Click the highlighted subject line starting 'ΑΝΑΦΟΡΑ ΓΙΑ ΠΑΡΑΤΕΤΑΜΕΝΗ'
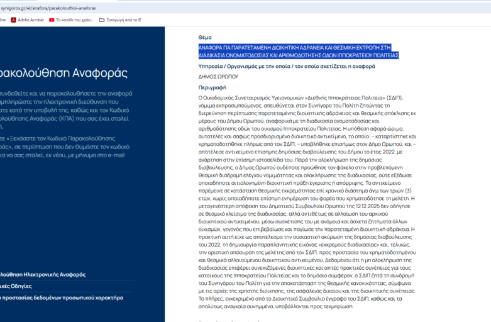 (295, 48)
